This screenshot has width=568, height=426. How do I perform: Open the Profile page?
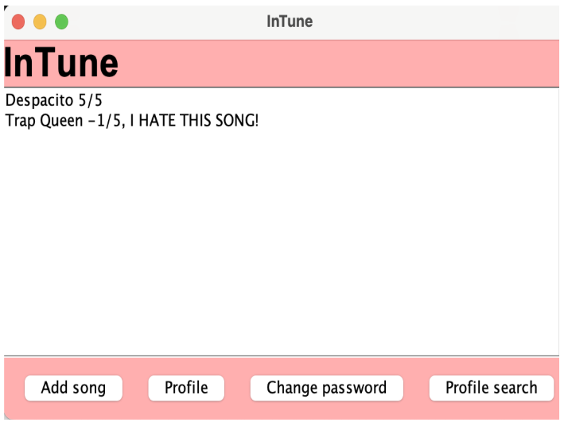click(186, 388)
